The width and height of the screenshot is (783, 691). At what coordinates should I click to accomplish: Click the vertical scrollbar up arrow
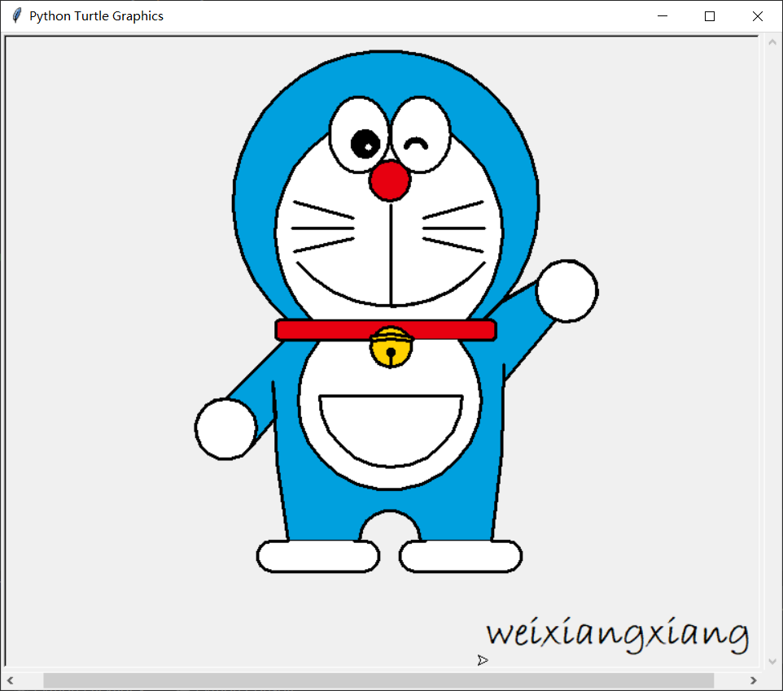[772, 43]
